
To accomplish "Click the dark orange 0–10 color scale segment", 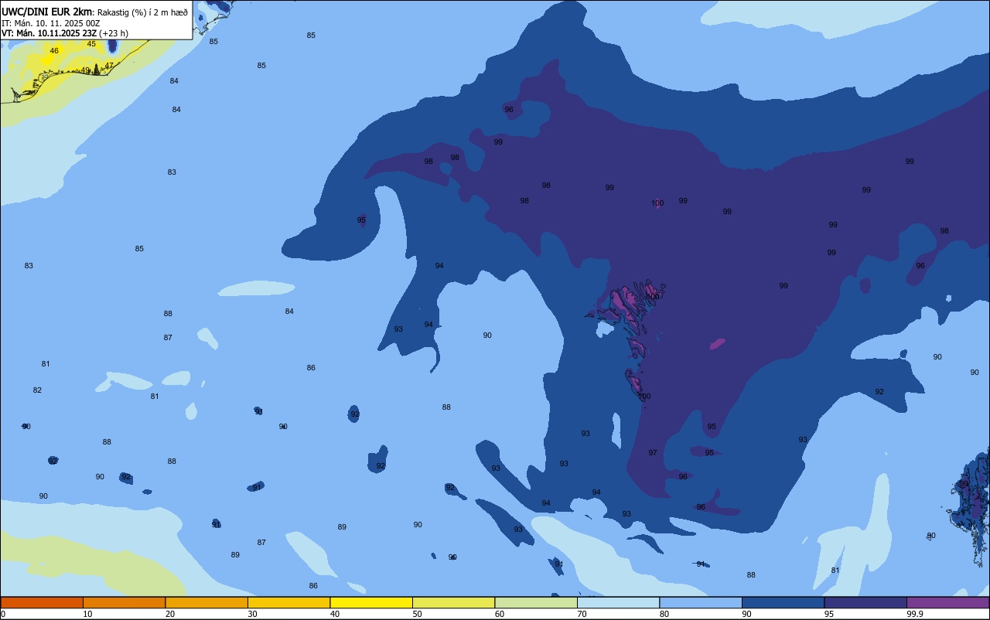I will pos(42,602).
